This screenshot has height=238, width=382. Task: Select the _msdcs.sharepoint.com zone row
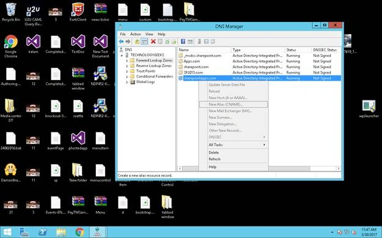click(259, 56)
